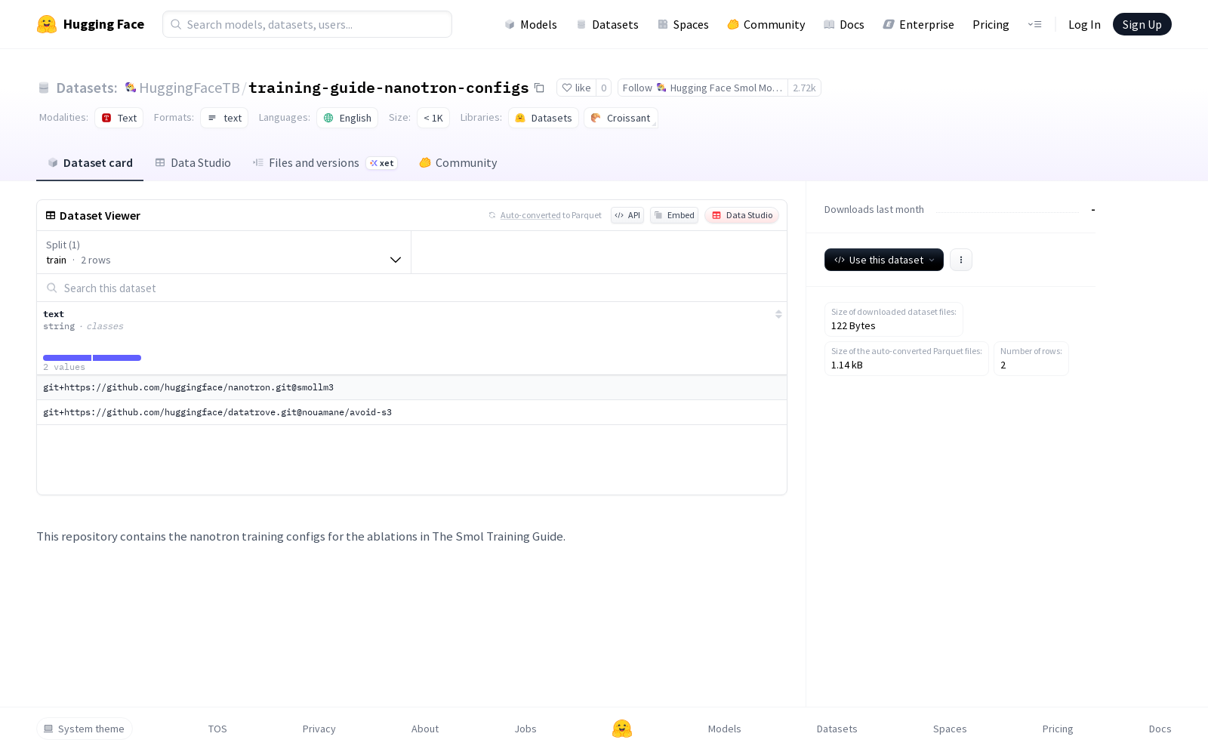This screenshot has height=755, width=1208.
Task: Open the navigation overflow menu icon
Action: 1034,24
